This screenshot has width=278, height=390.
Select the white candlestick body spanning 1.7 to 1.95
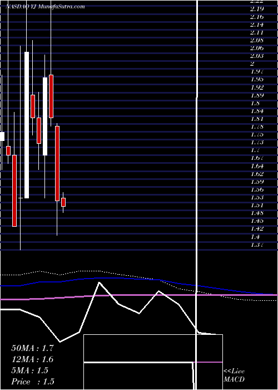[45, 116]
